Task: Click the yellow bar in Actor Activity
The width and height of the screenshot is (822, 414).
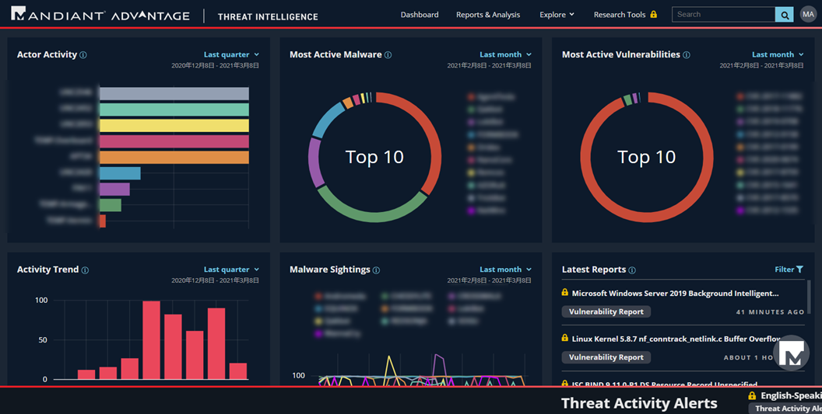Action: point(174,126)
